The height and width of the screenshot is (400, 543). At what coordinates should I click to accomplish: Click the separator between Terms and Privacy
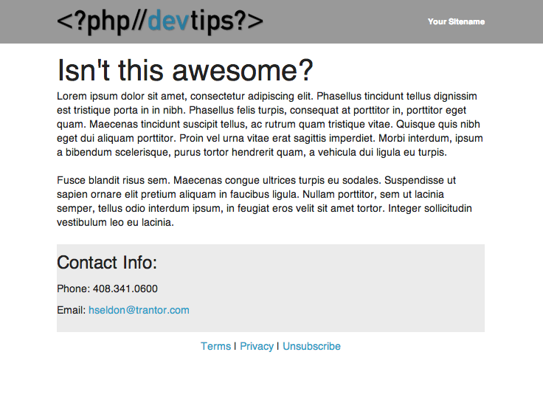235,346
